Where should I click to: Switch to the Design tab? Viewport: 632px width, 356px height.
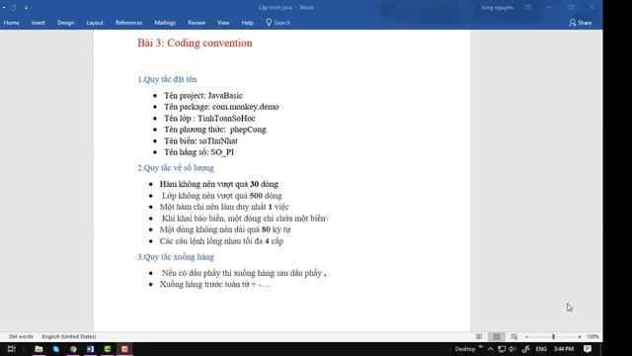coord(66,23)
